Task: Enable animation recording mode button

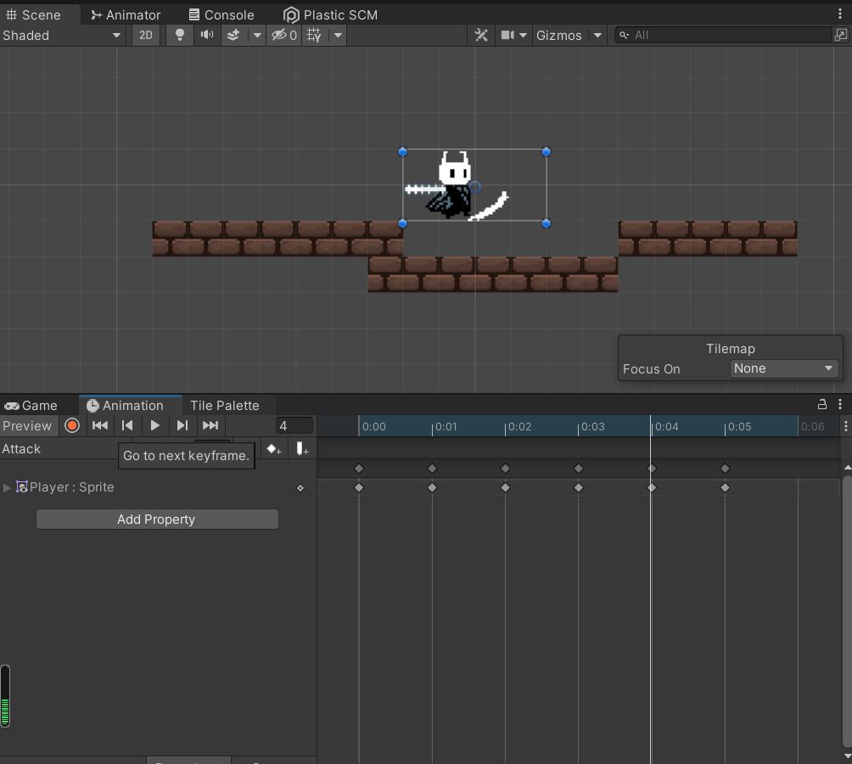Action: tap(72, 425)
